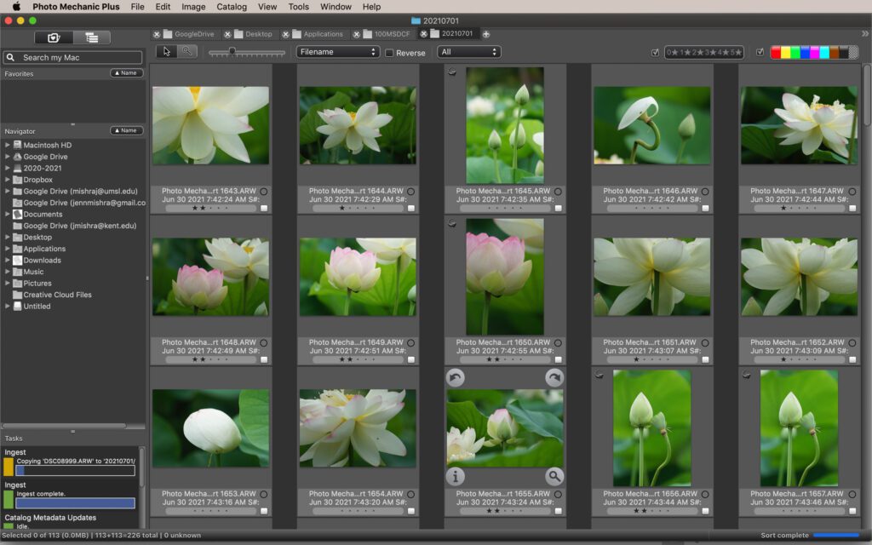Switch to the ingest camera panel
This screenshot has width=872, height=545.
54,37
